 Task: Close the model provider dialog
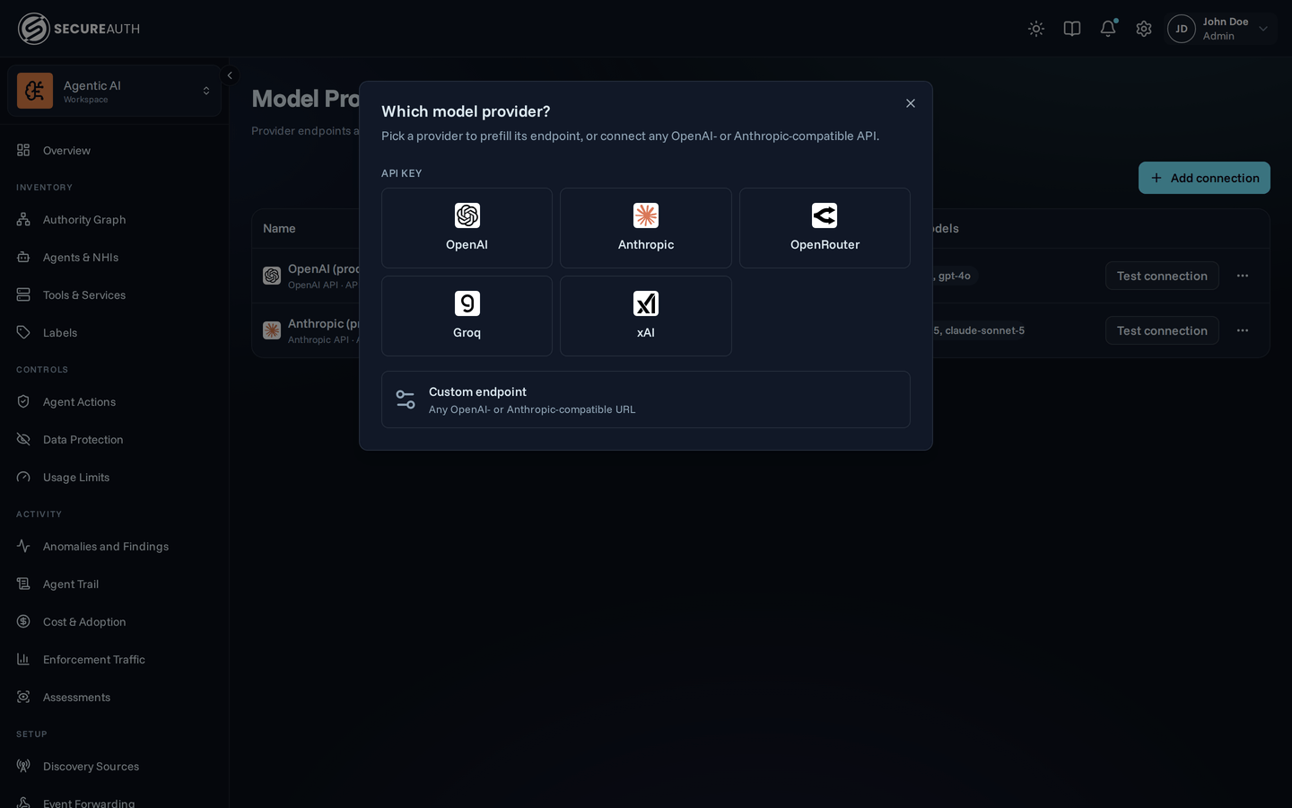click(911, 103)
